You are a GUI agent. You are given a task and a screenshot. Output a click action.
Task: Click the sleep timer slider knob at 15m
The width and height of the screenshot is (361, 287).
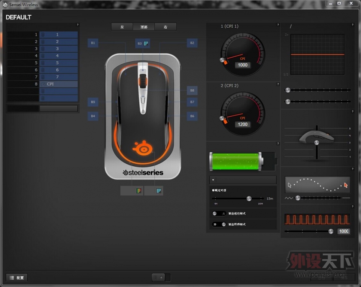tap(249, 199)
